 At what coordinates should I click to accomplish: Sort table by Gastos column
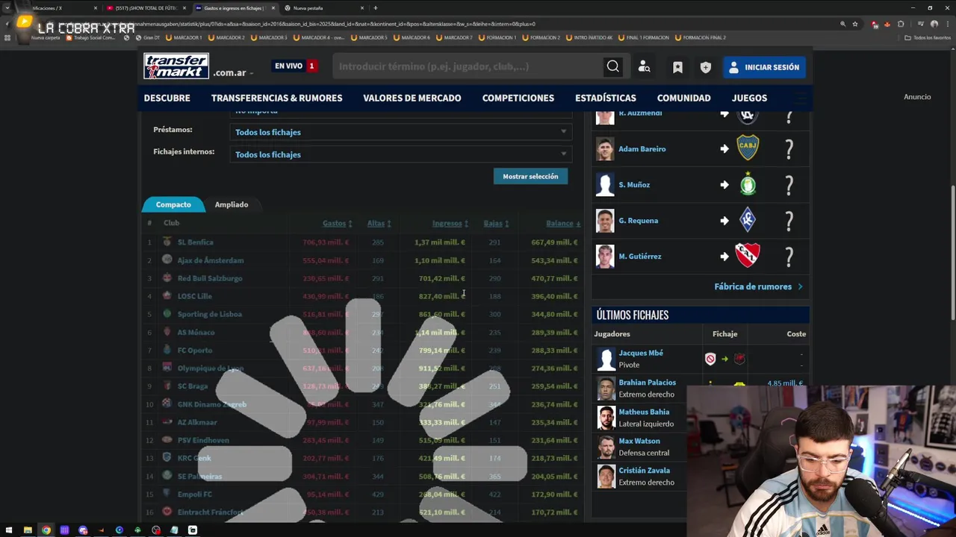[337, 223]
